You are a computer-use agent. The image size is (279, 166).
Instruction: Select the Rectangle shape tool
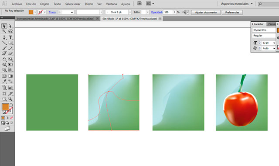click(10, 43)
